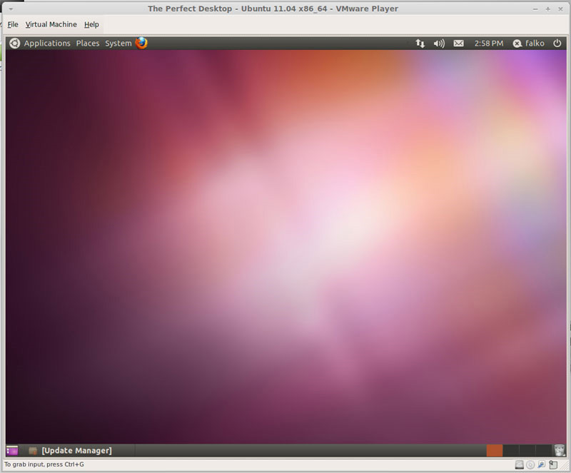This screenshot has height=473, width=571.
Task: Open the Ubuntu Applications menu
Action: click(47, 44)
